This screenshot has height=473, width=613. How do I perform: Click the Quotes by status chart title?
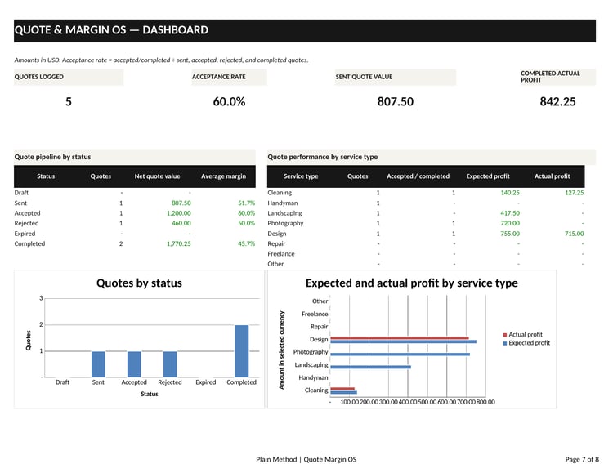[139, 283]
